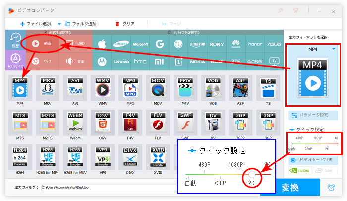
Task: Toggle NVIDIA acceleration option
Action: (300, 170)
